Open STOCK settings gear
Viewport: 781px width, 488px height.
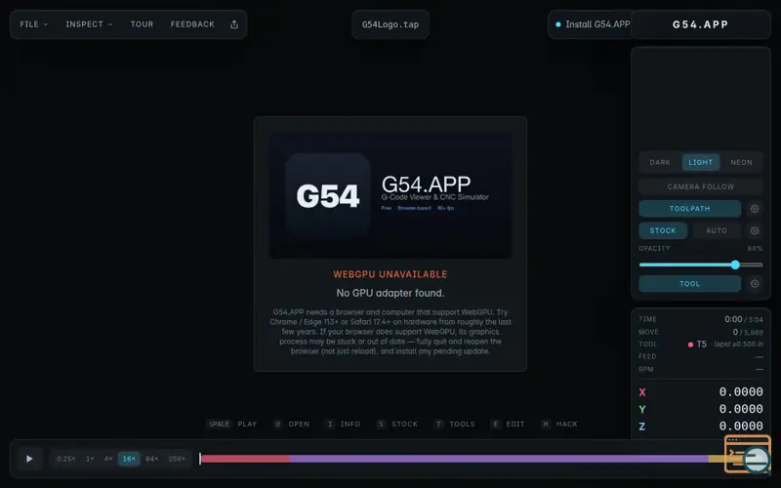pos(755,230)
